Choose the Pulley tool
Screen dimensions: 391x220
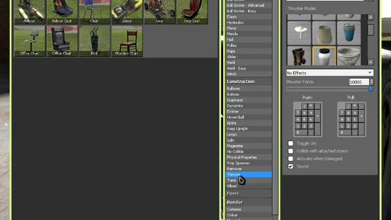pyautogui.click(x=249, y=45)
